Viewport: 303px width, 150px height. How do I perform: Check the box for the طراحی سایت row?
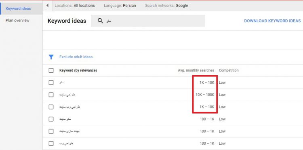click(x=51, y=95)
